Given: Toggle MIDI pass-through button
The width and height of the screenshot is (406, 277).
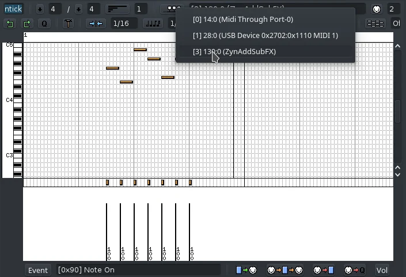Looking at the screenshot, I should [x=286, y=270].
